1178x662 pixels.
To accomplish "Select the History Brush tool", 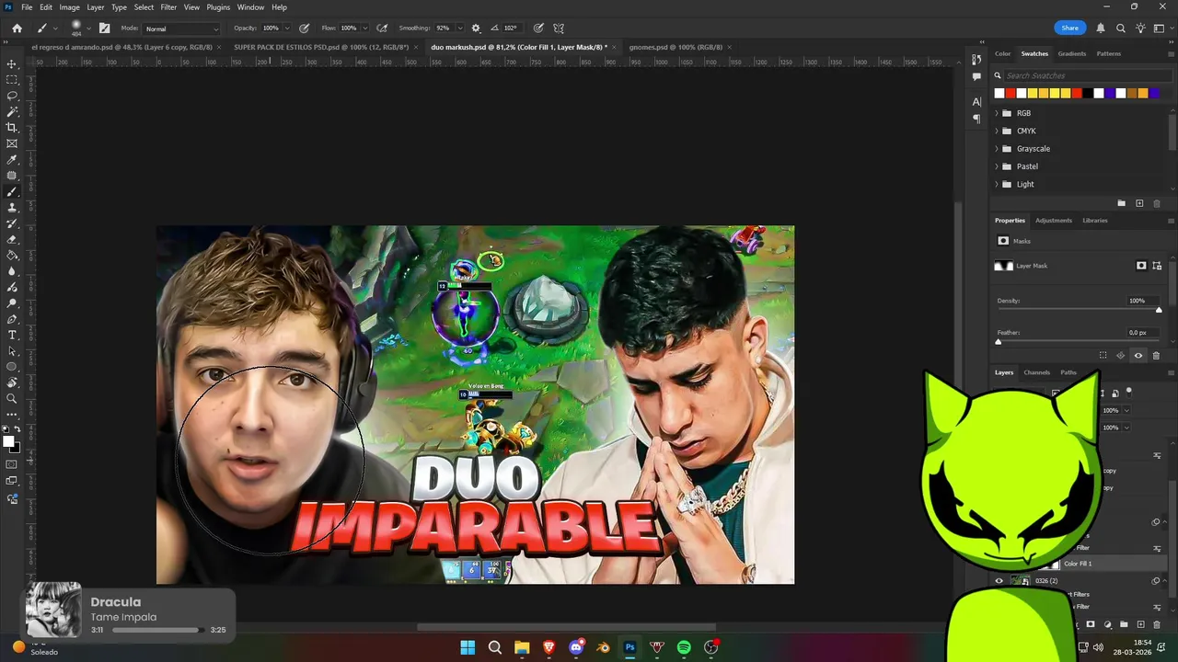I will 12,223.
